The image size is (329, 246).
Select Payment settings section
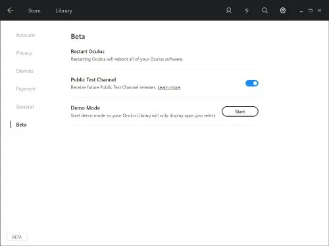(26, 89)
